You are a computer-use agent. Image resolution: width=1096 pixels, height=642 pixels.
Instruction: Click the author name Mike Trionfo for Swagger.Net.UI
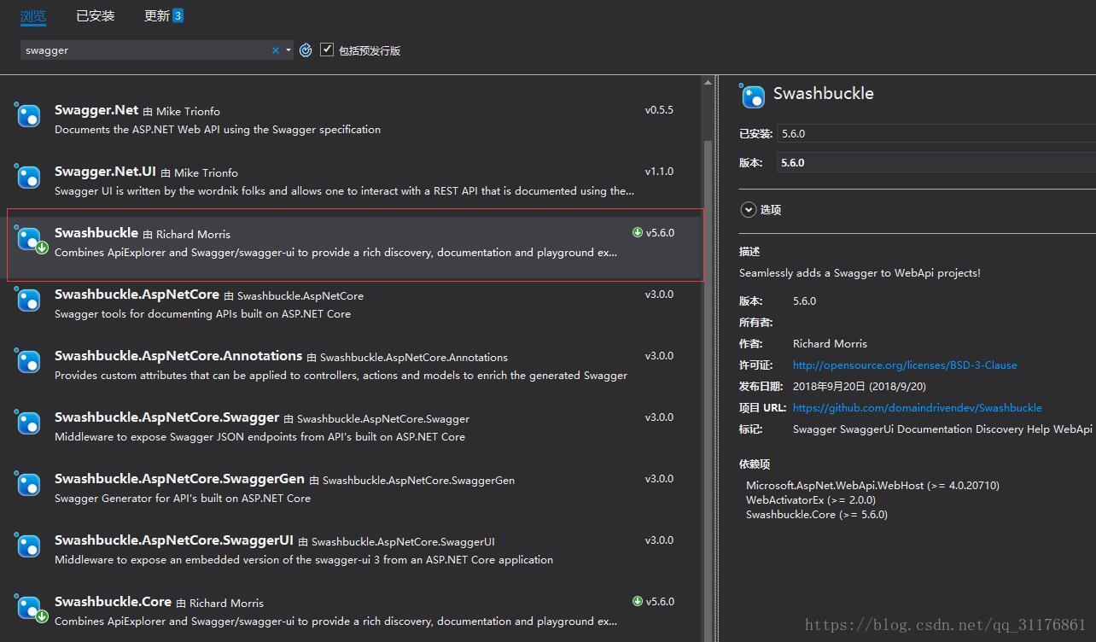tap(206, 172)
